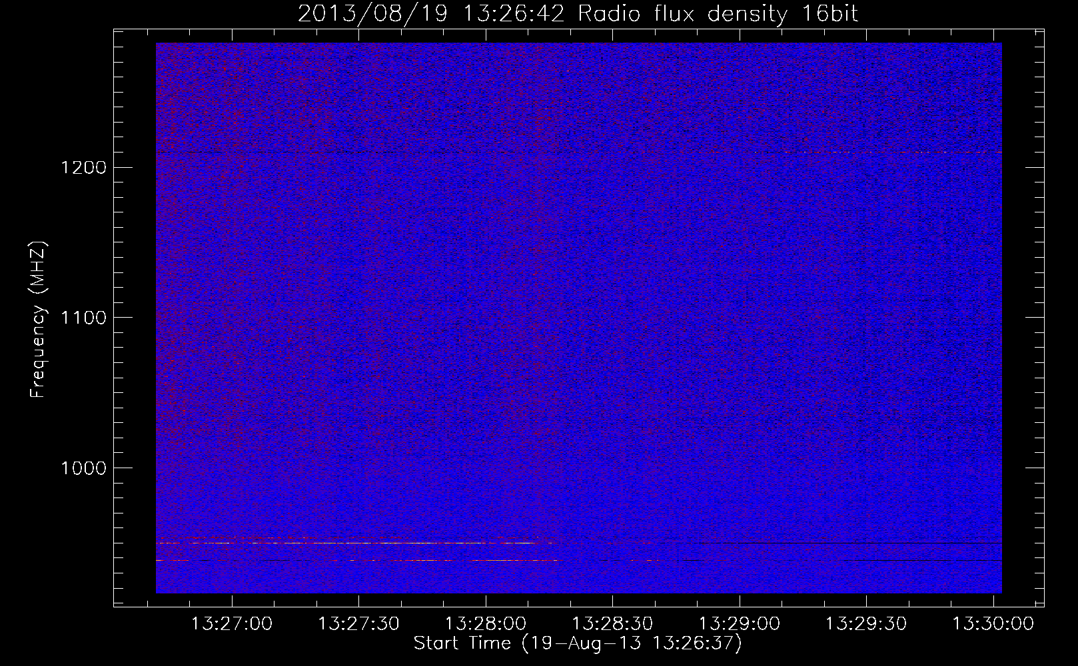
Task: Click the 13:28:00 time tick label
Action: pyautogui.click(x=486, y=624)
